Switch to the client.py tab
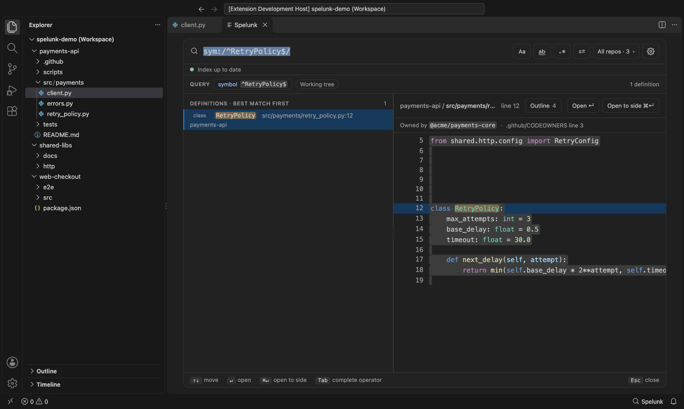 point(194,25)
